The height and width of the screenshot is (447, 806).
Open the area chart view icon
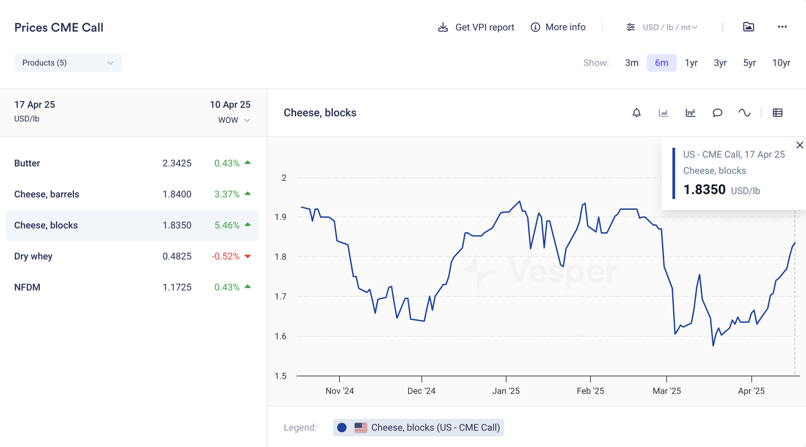point(663,113)
